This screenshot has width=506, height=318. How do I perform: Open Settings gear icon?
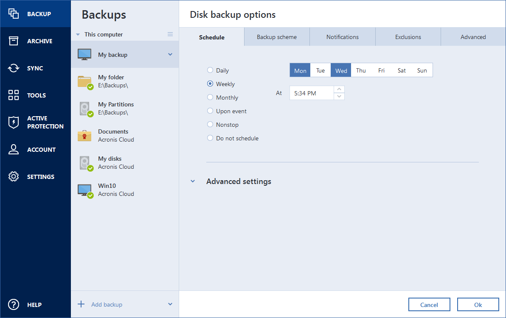(x=14, y=177)
